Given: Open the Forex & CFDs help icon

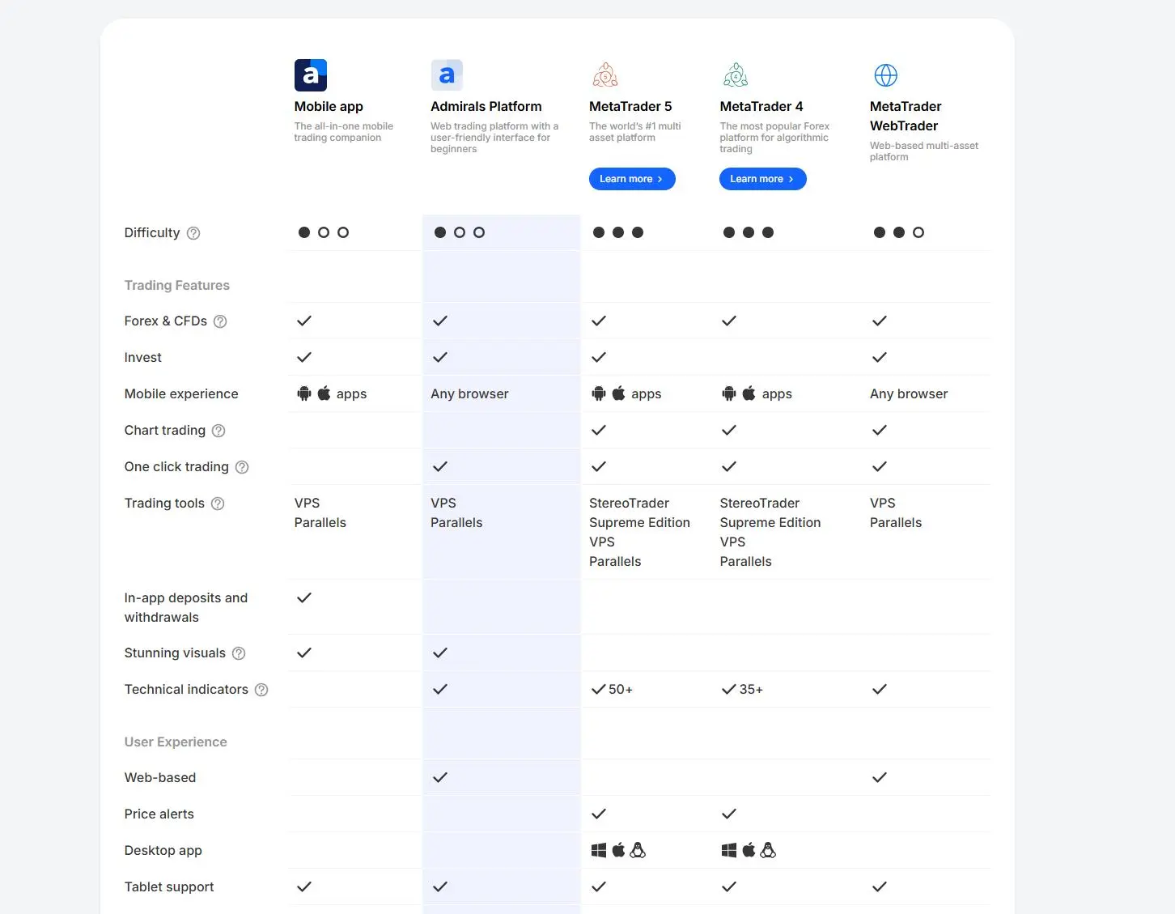Looking at the screenshot, I should (220, 321).
